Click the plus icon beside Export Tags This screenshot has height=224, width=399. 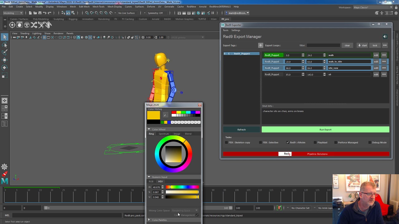261,45
